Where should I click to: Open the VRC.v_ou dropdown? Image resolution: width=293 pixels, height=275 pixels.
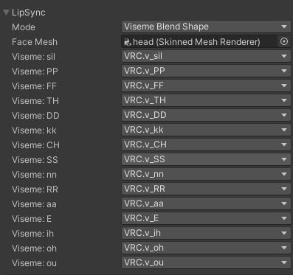(x=206, y=262)
